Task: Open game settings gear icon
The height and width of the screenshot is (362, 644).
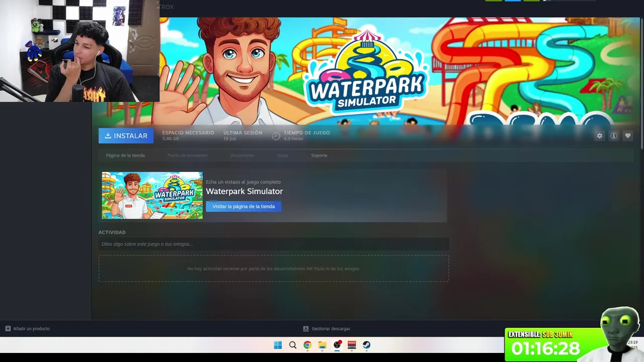Action: coord(599,136)
